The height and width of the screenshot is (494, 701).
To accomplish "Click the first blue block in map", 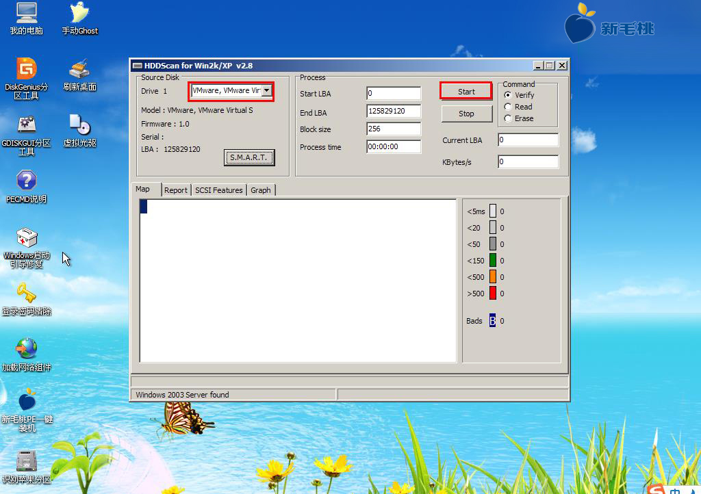I will pos(144,207).
